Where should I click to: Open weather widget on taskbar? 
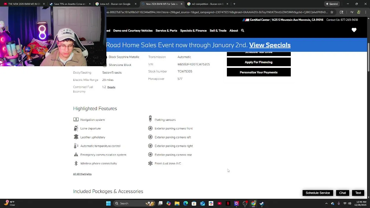10,203
